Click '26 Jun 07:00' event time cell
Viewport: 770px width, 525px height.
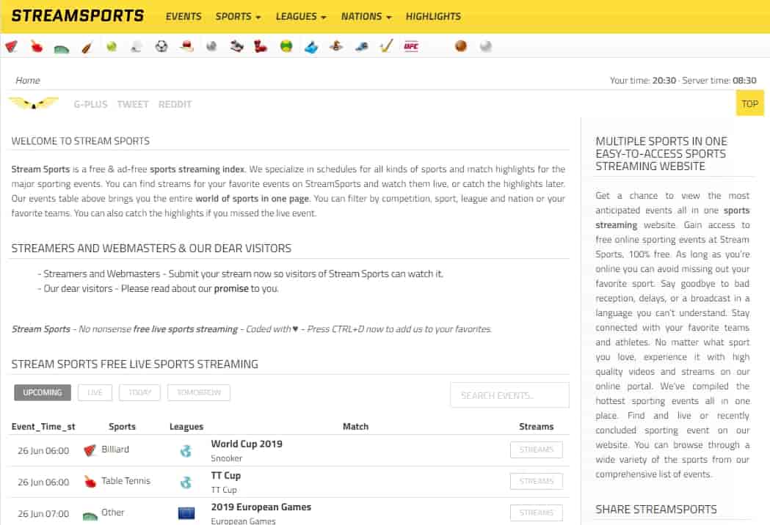pyautogui.click(x=43, y=514)
